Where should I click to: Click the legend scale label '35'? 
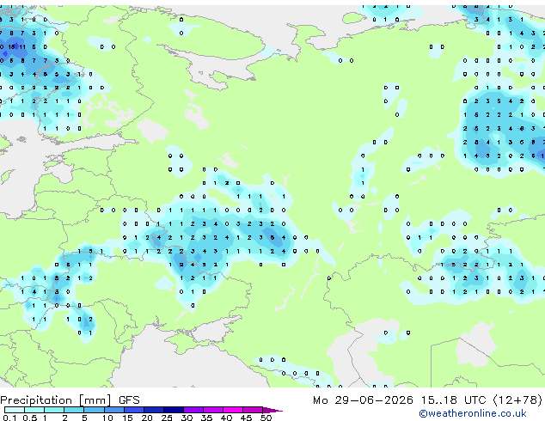pos(206,418)
